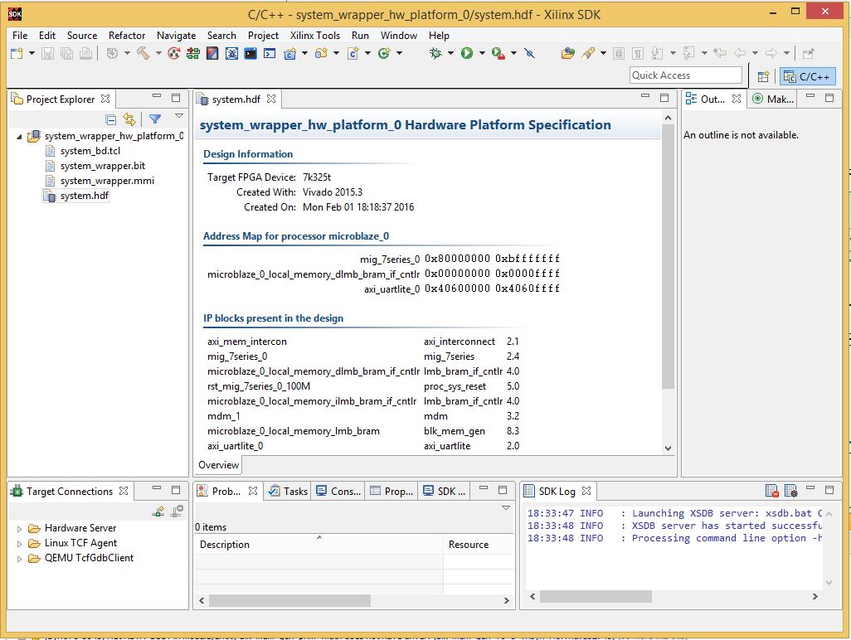The height and width of the screenshot is (640, 851).
Task: Close the Project Explorer view
Action: tap(105, 99)
